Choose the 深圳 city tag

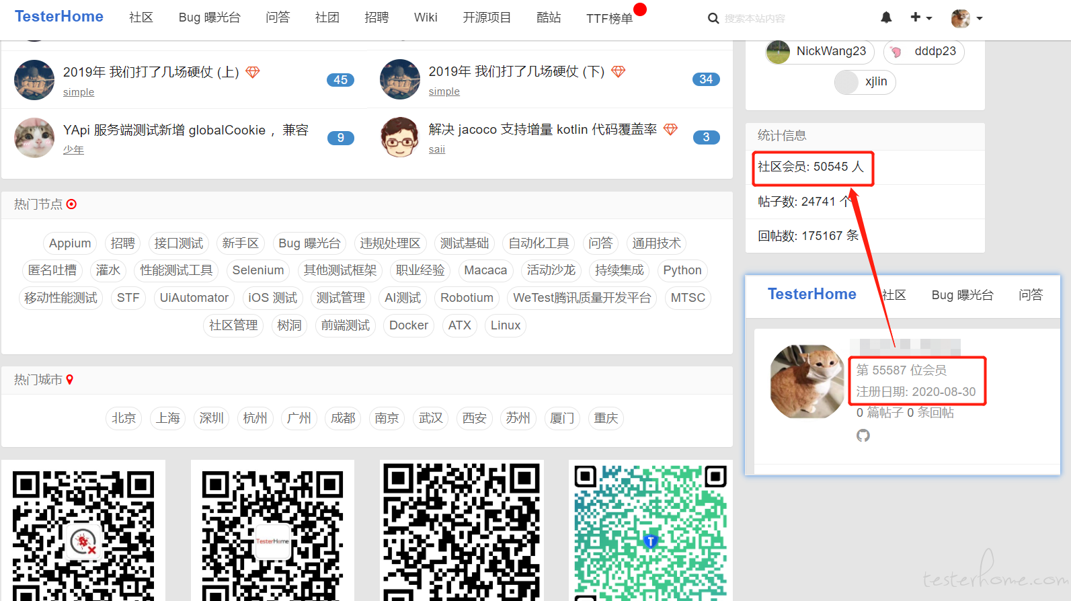pyautogui.click(x=212, y=418)
